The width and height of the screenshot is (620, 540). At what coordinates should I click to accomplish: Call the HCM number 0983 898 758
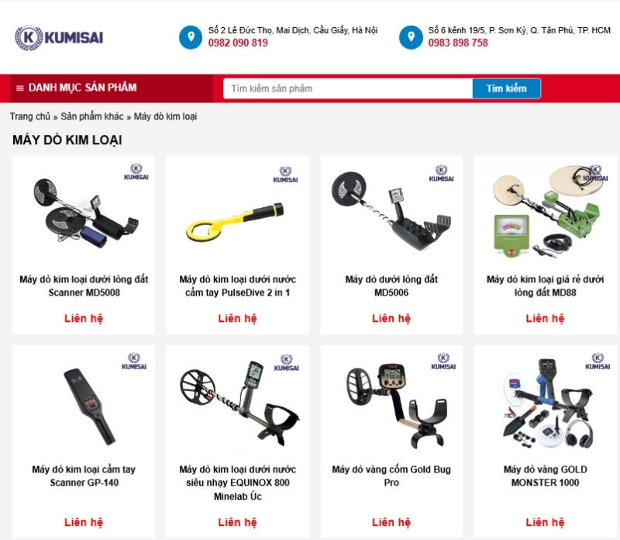coord(458,43)
